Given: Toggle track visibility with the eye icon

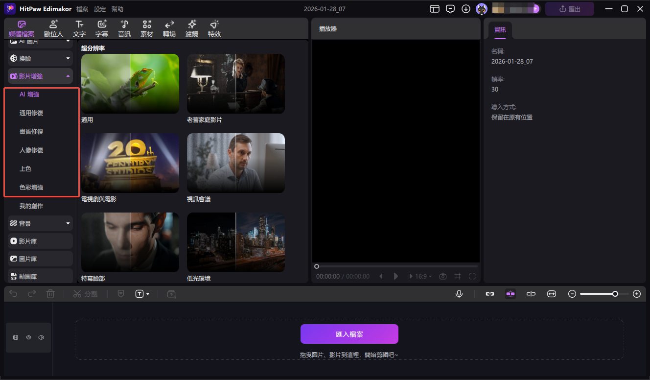Looking at the screenshot, I should [x=28, y=337].
